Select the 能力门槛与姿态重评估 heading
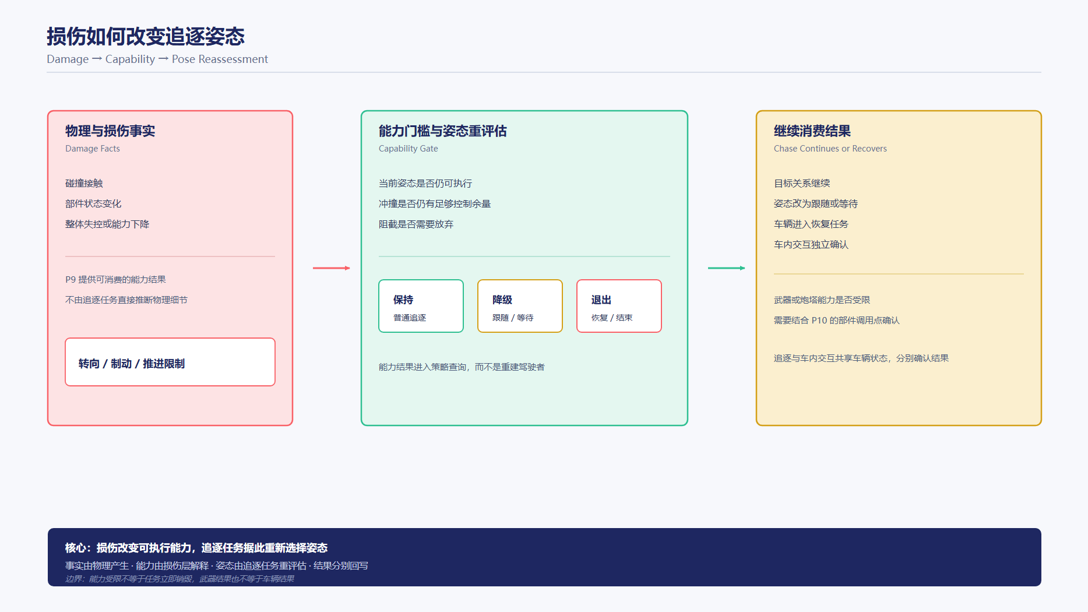 (443, 131)
